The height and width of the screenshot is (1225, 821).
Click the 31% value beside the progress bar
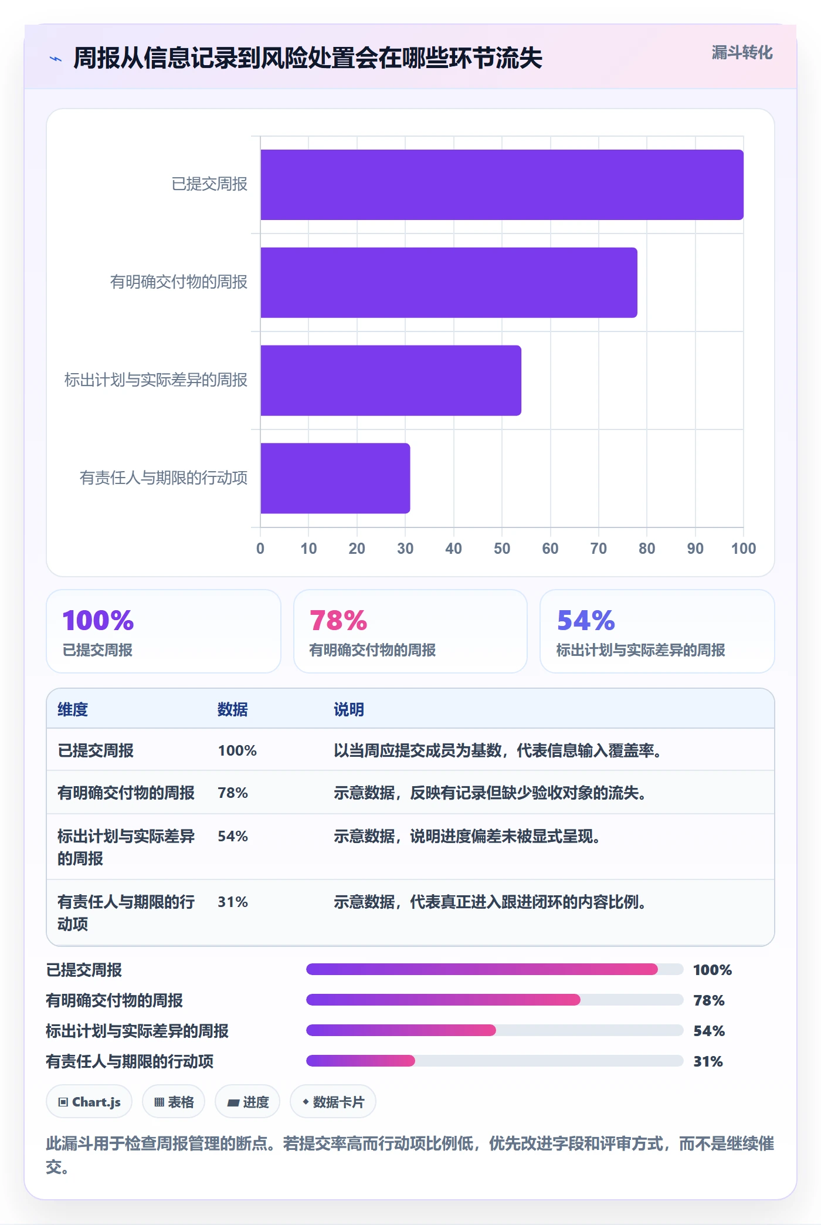(708, 1061)
